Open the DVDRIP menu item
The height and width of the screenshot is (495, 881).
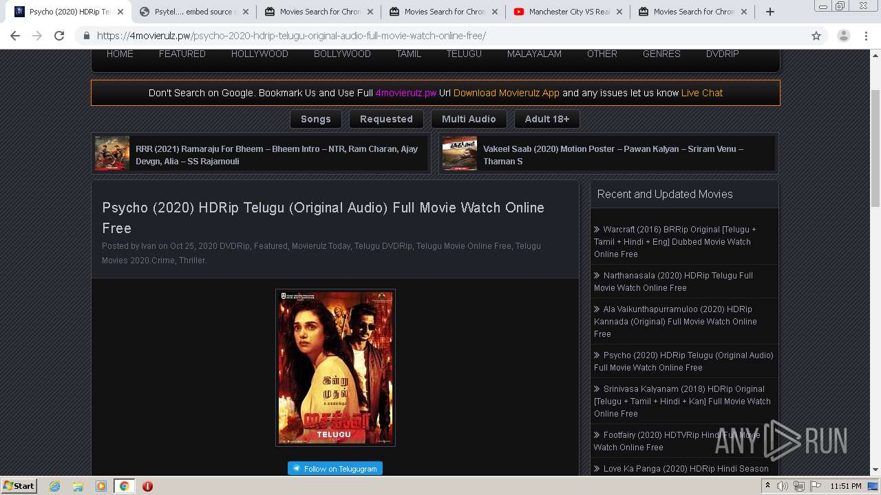722,54
